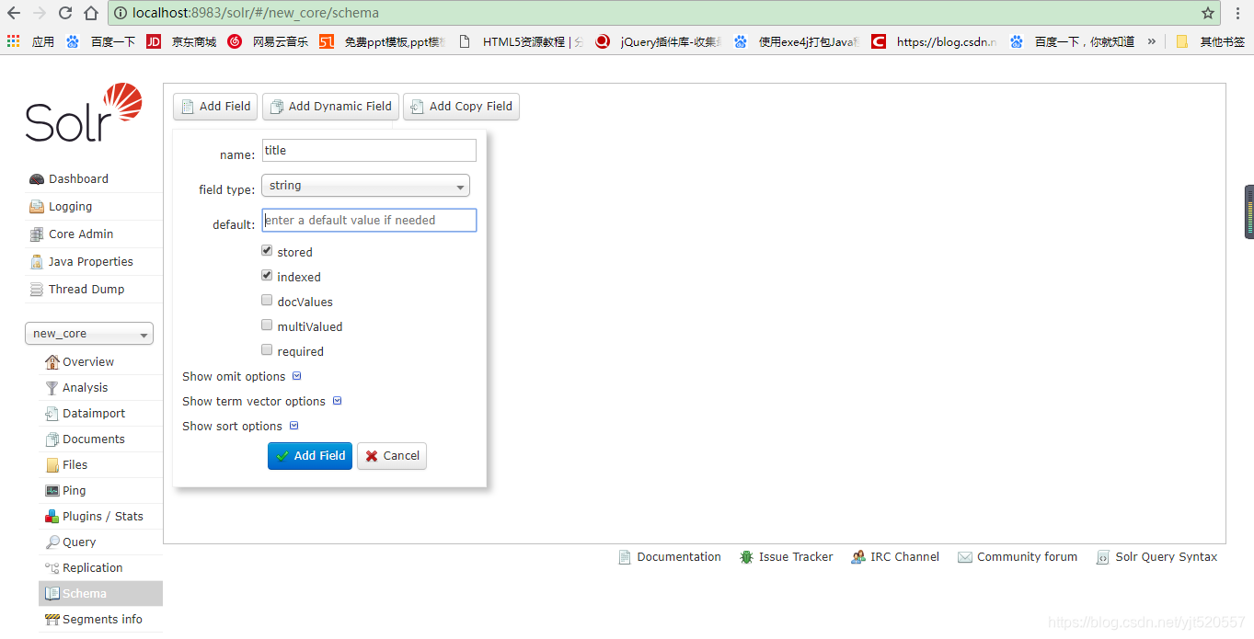Click the Core Admin icon
This screenshot has height=639, width=1254.
point(37,234)
